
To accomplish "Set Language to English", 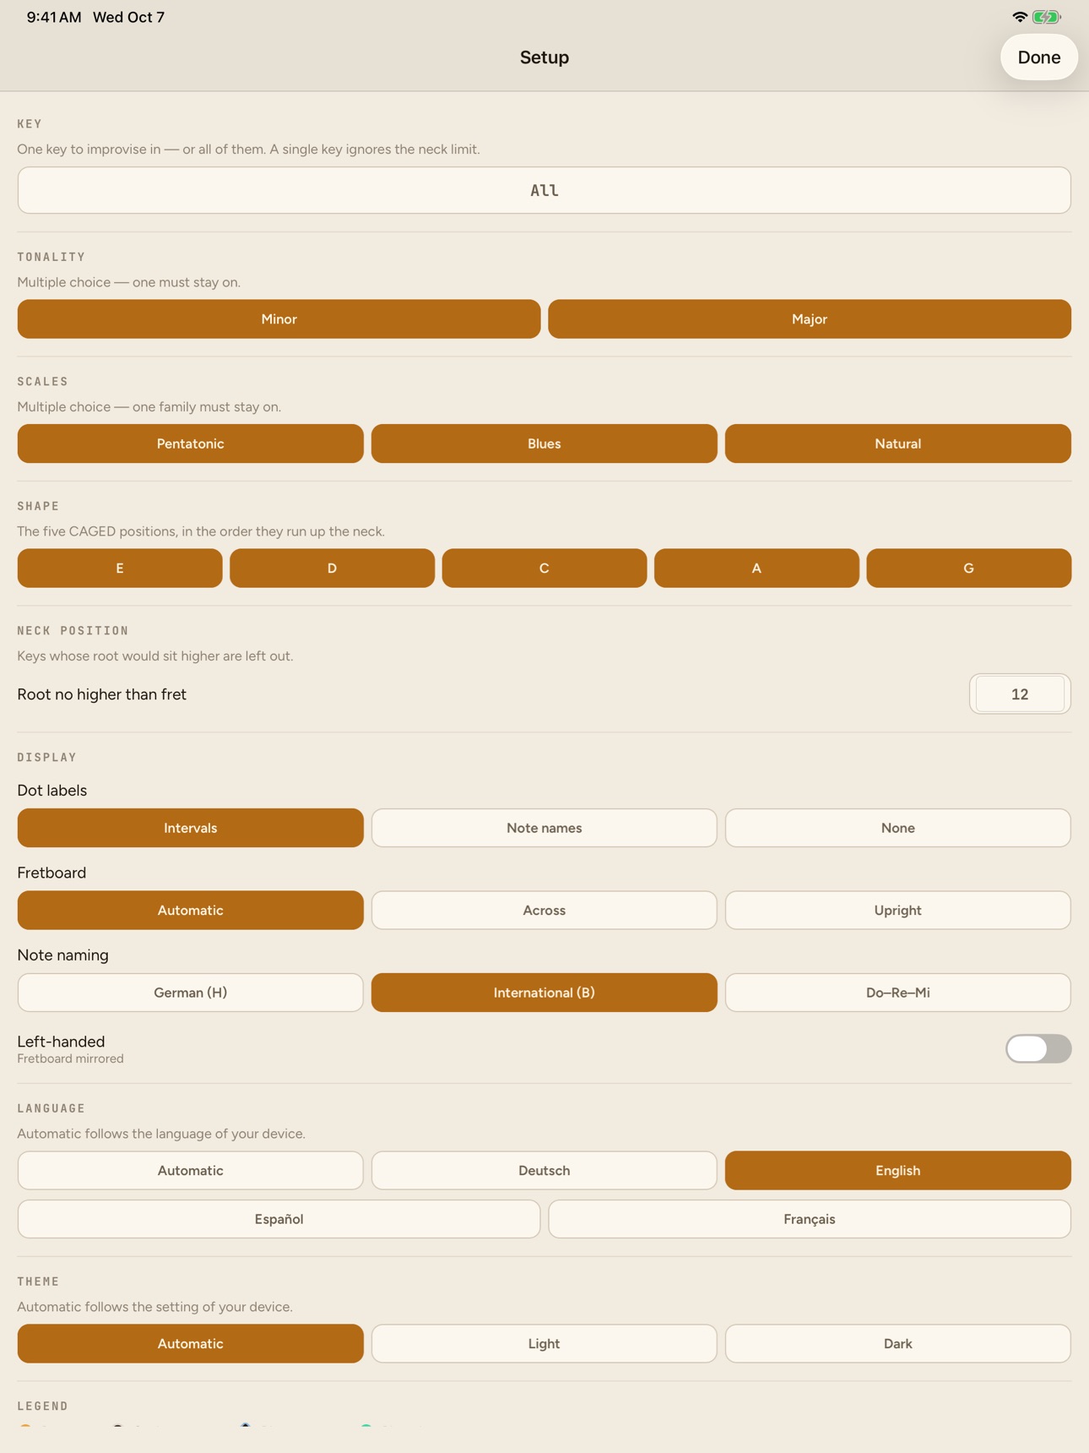I will click(x=898, y=1171).
